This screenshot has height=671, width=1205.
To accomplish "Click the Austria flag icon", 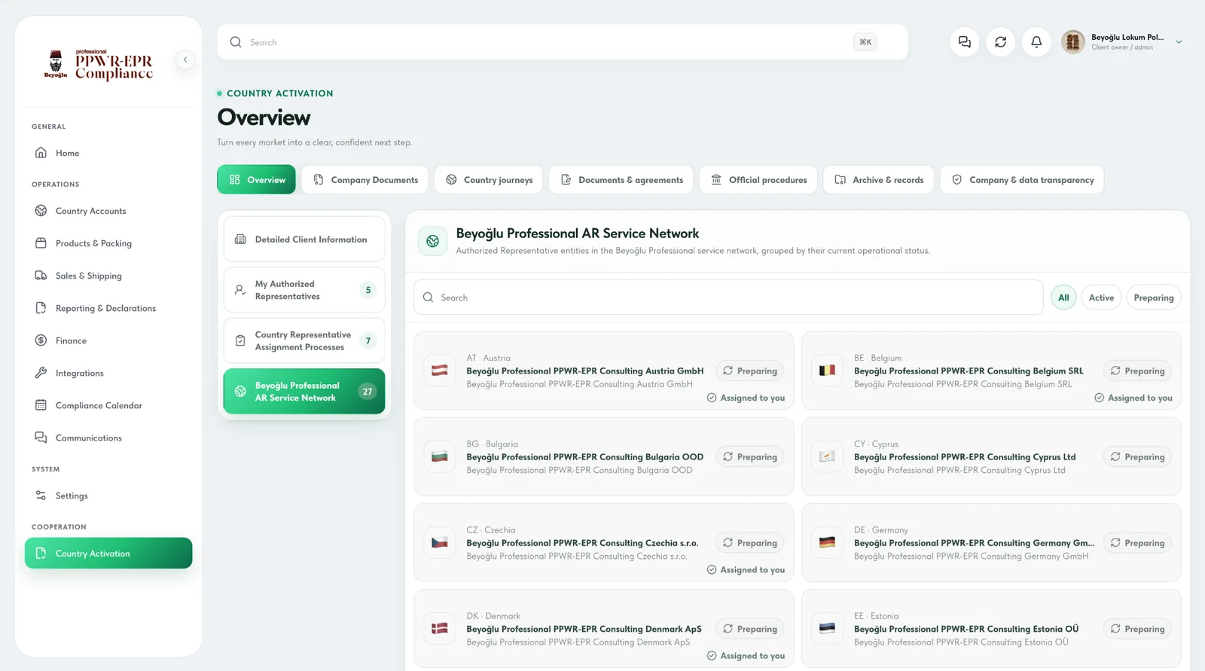I will [x=440, y=371].
